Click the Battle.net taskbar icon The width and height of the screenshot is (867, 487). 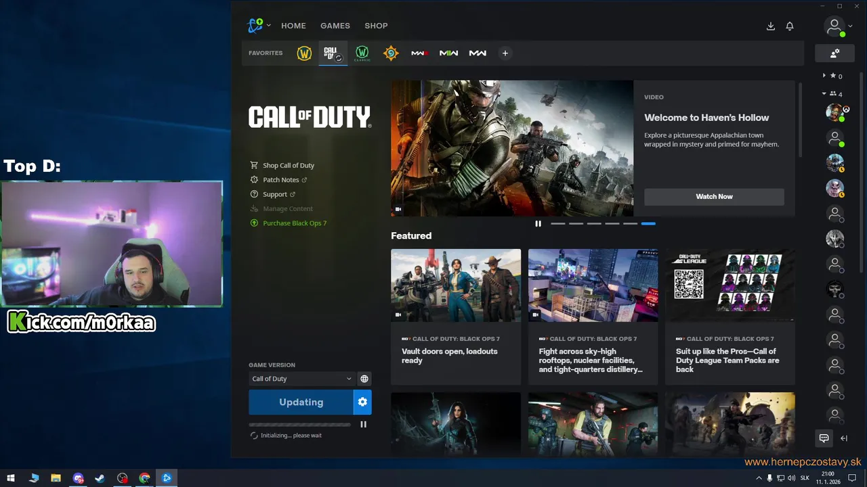click(x=167, y=478)
